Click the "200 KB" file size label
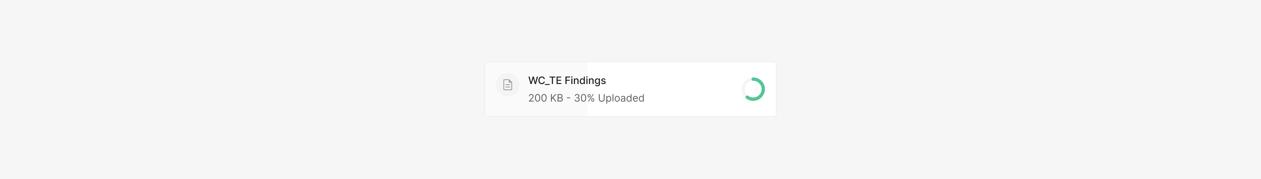The image size is (1261, 179). 545,98
